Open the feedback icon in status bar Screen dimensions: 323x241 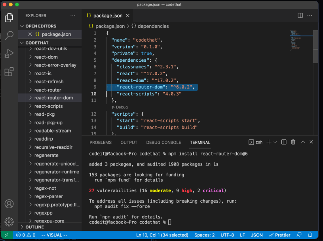[x=299, y=235]
